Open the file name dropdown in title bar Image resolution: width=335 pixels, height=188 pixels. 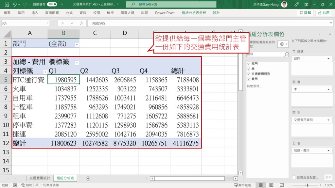click(x=118, y=4)
